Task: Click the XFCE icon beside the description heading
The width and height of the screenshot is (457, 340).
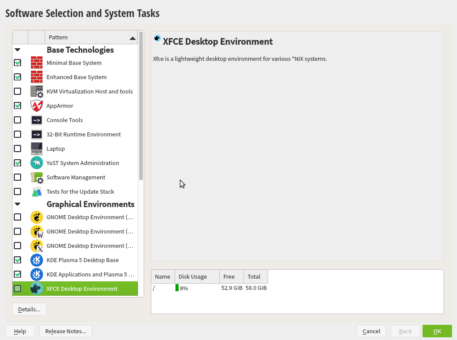Action: click(158, 38)
